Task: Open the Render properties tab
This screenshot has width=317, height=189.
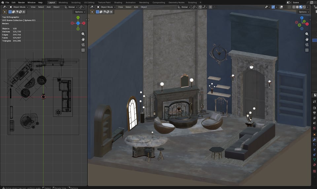Action: tap(314, 108)
